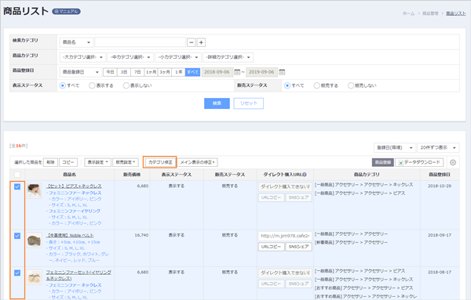Open the 商品登録日 date type dropdown
The image size is (471, 300).
click(x=80, y=72)
